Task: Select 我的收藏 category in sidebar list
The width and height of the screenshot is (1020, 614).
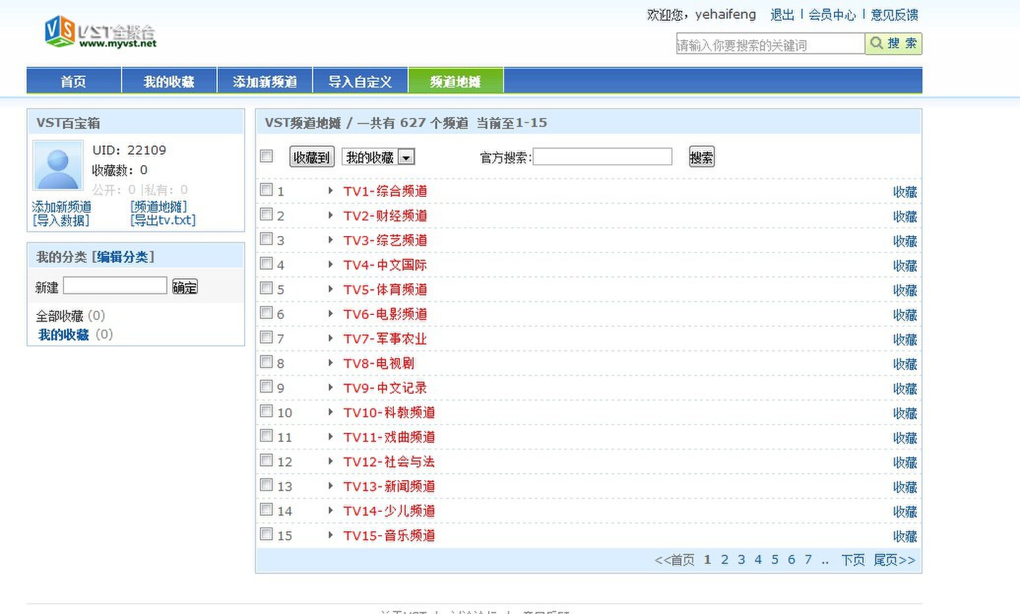Action: [x=64, y=335]
